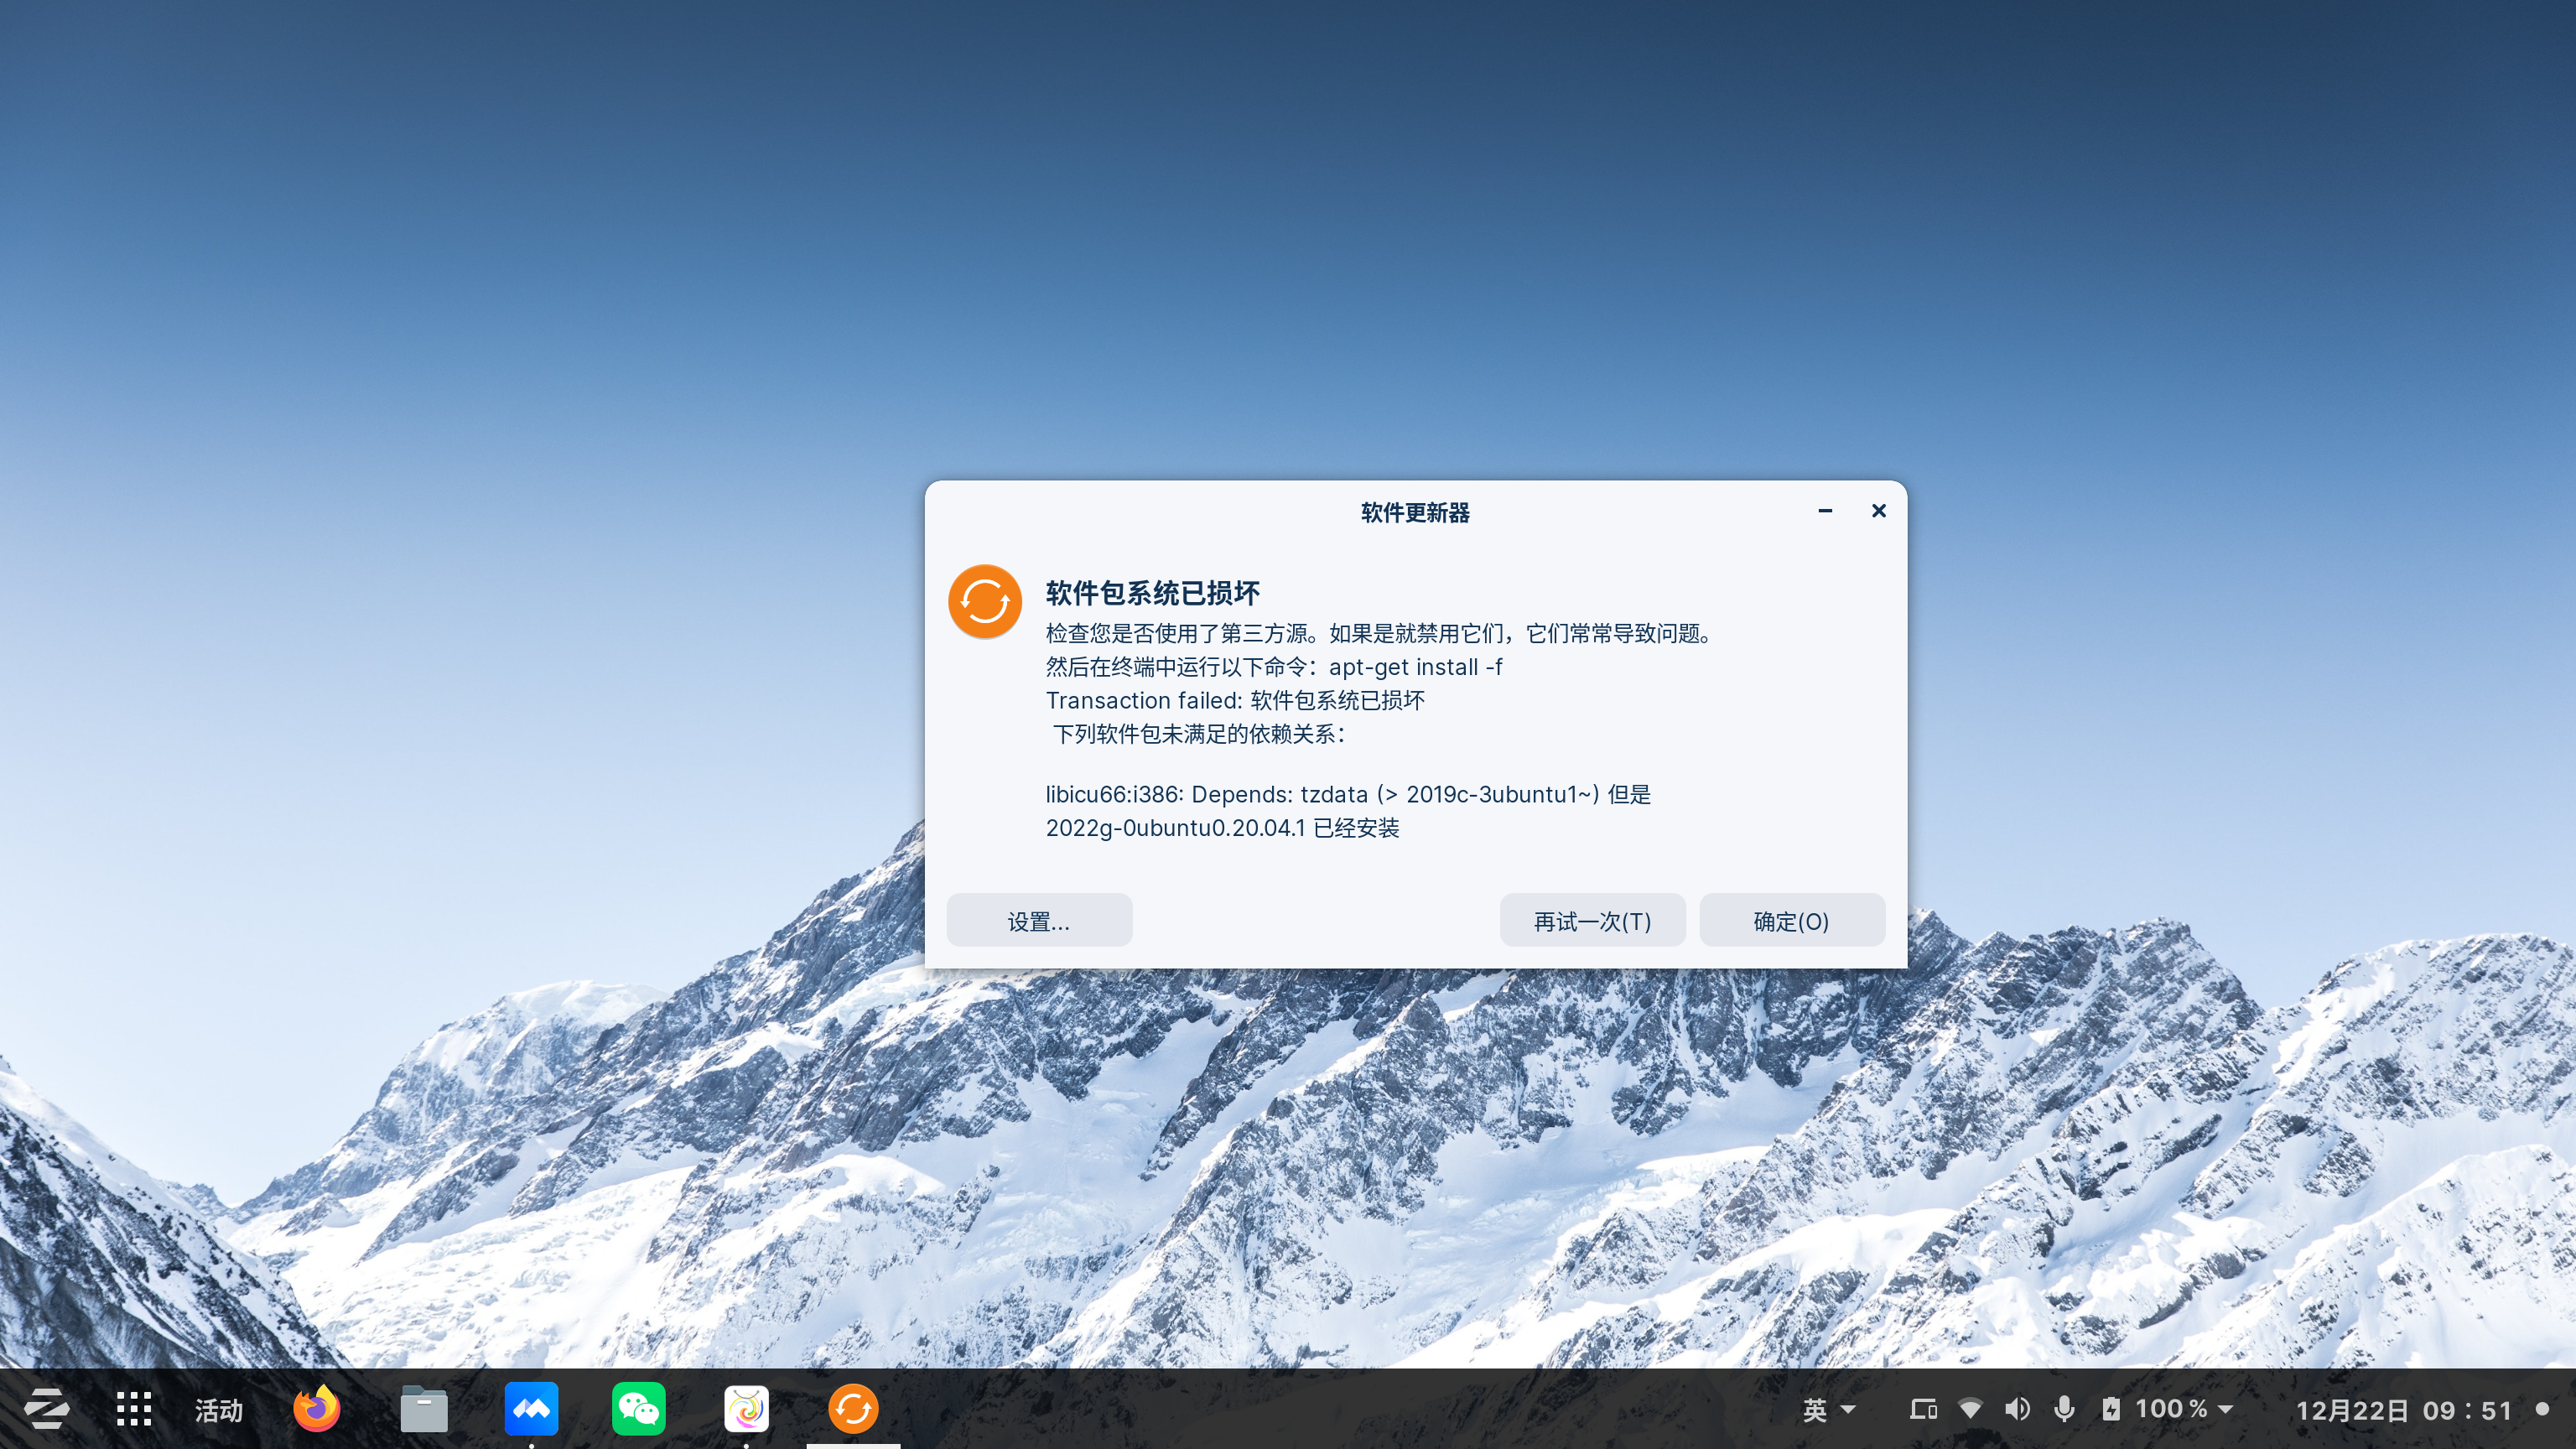Show the all-applications grid
This screenshot has height=1449, width=2576.
pyautogui.click(x=133, y=1409)
